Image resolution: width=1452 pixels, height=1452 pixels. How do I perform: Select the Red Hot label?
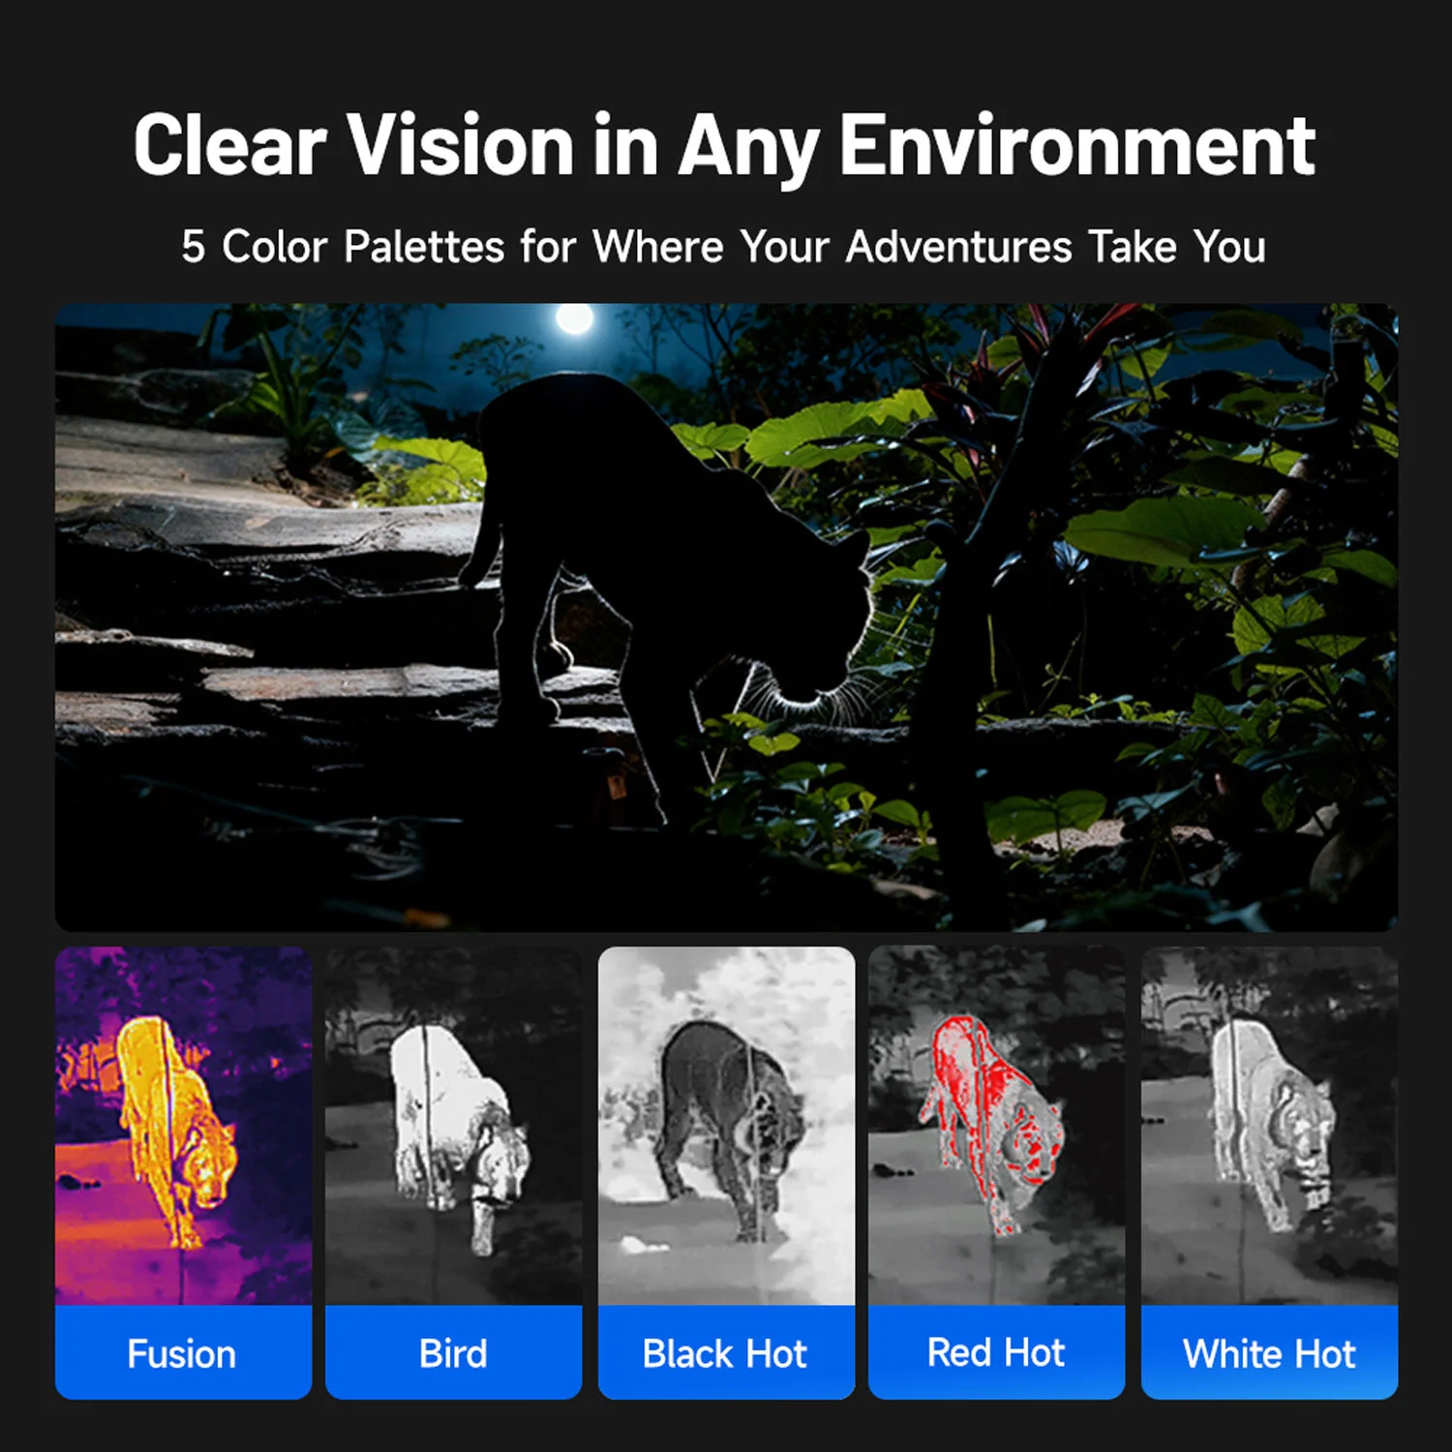996,1352
